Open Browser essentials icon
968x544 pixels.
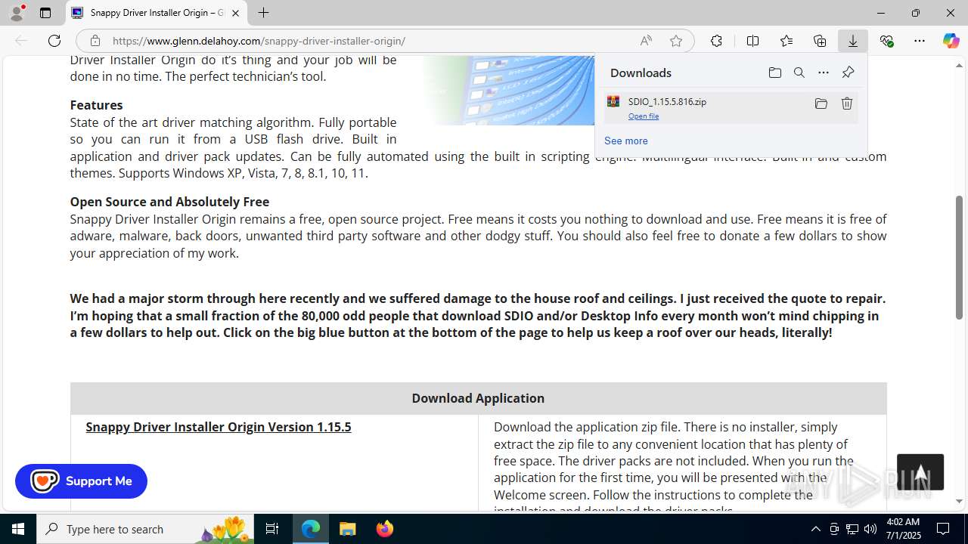coord(886,41)
